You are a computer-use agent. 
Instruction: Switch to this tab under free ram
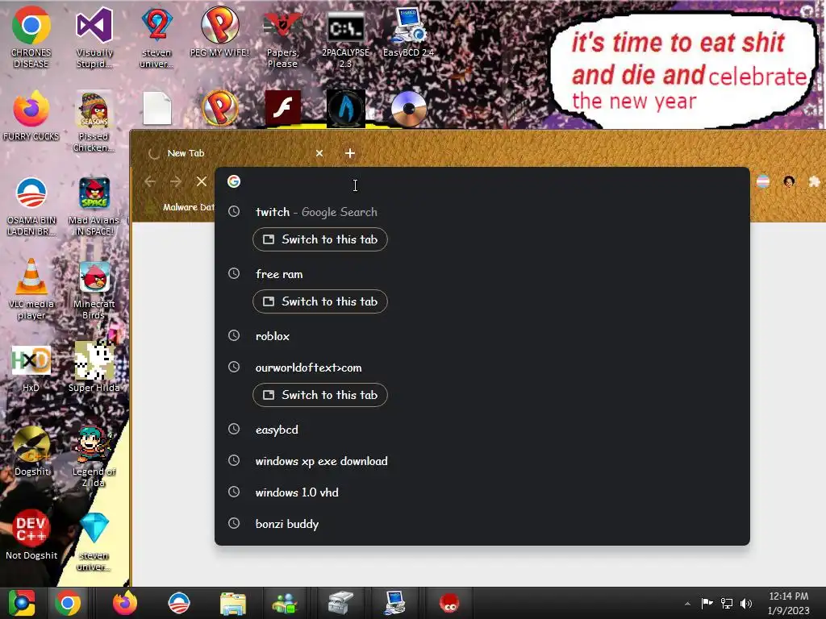(x=319, y=301)
